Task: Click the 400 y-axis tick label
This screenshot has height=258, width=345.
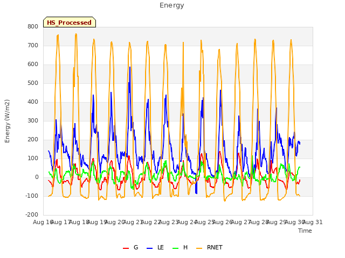Action: pos(33,102)
